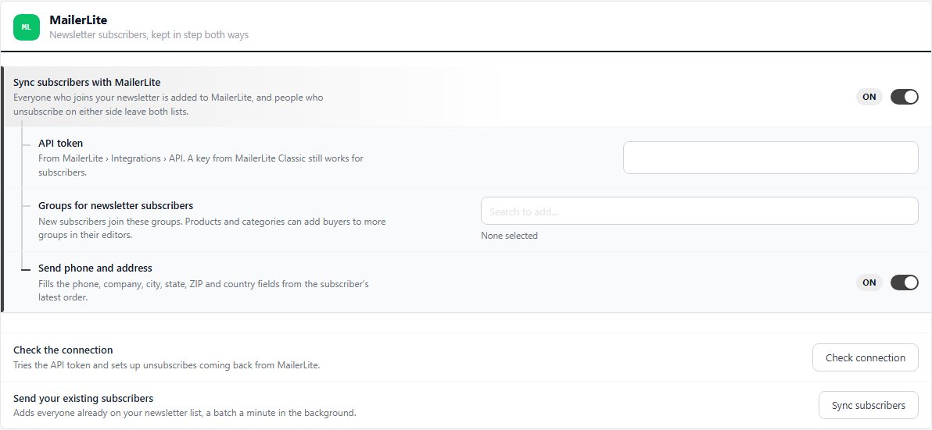Disable the Send phone and address switch

click(904, 283)
